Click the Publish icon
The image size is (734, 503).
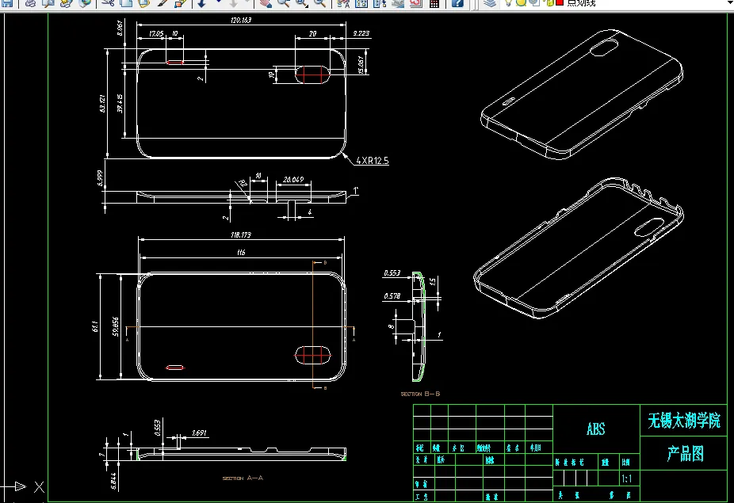pos(66,3)
